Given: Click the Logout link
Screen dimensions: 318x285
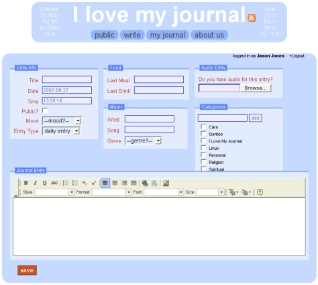Looking at the screenshot, I should tap(297, 56).
